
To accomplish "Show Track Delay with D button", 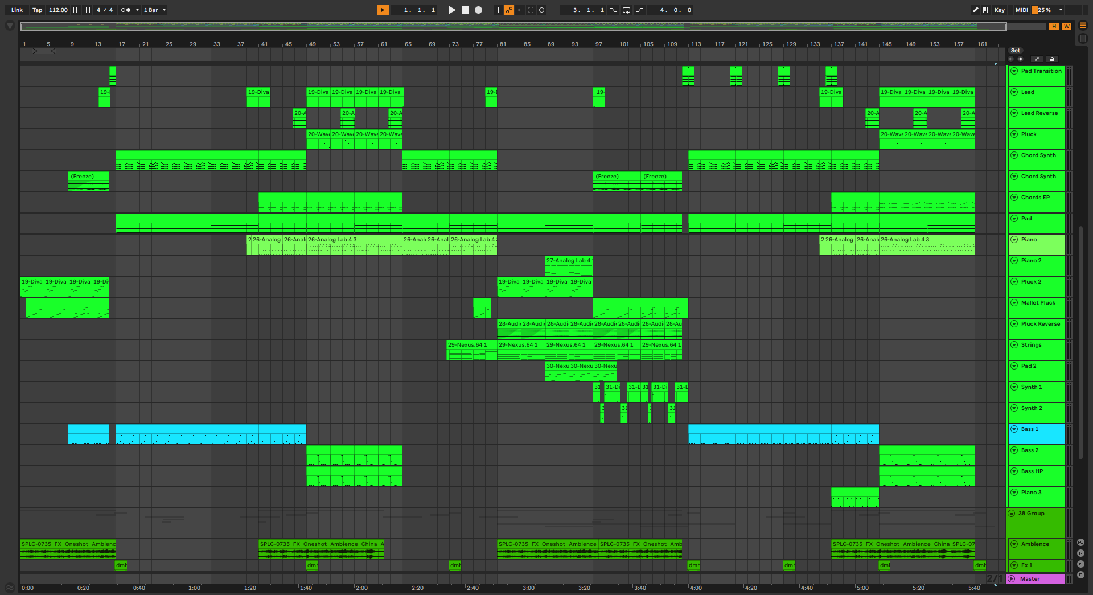I will [1080, 575].
